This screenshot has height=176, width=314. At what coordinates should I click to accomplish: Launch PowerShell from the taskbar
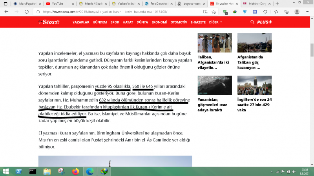click(x=18, y=171)
